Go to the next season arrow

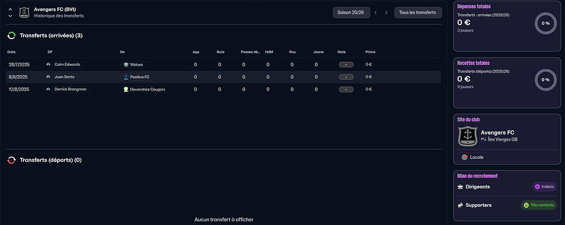pos(386,12)
